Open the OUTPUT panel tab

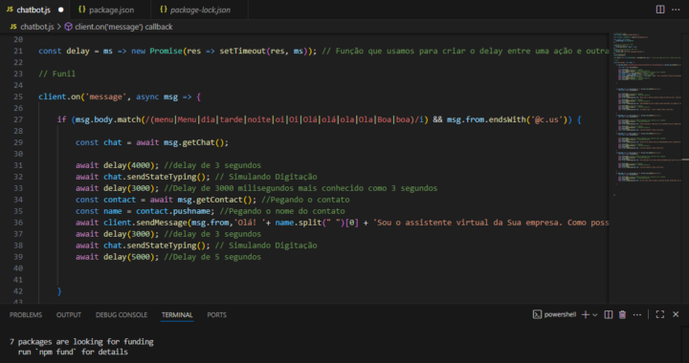point(69,315)
